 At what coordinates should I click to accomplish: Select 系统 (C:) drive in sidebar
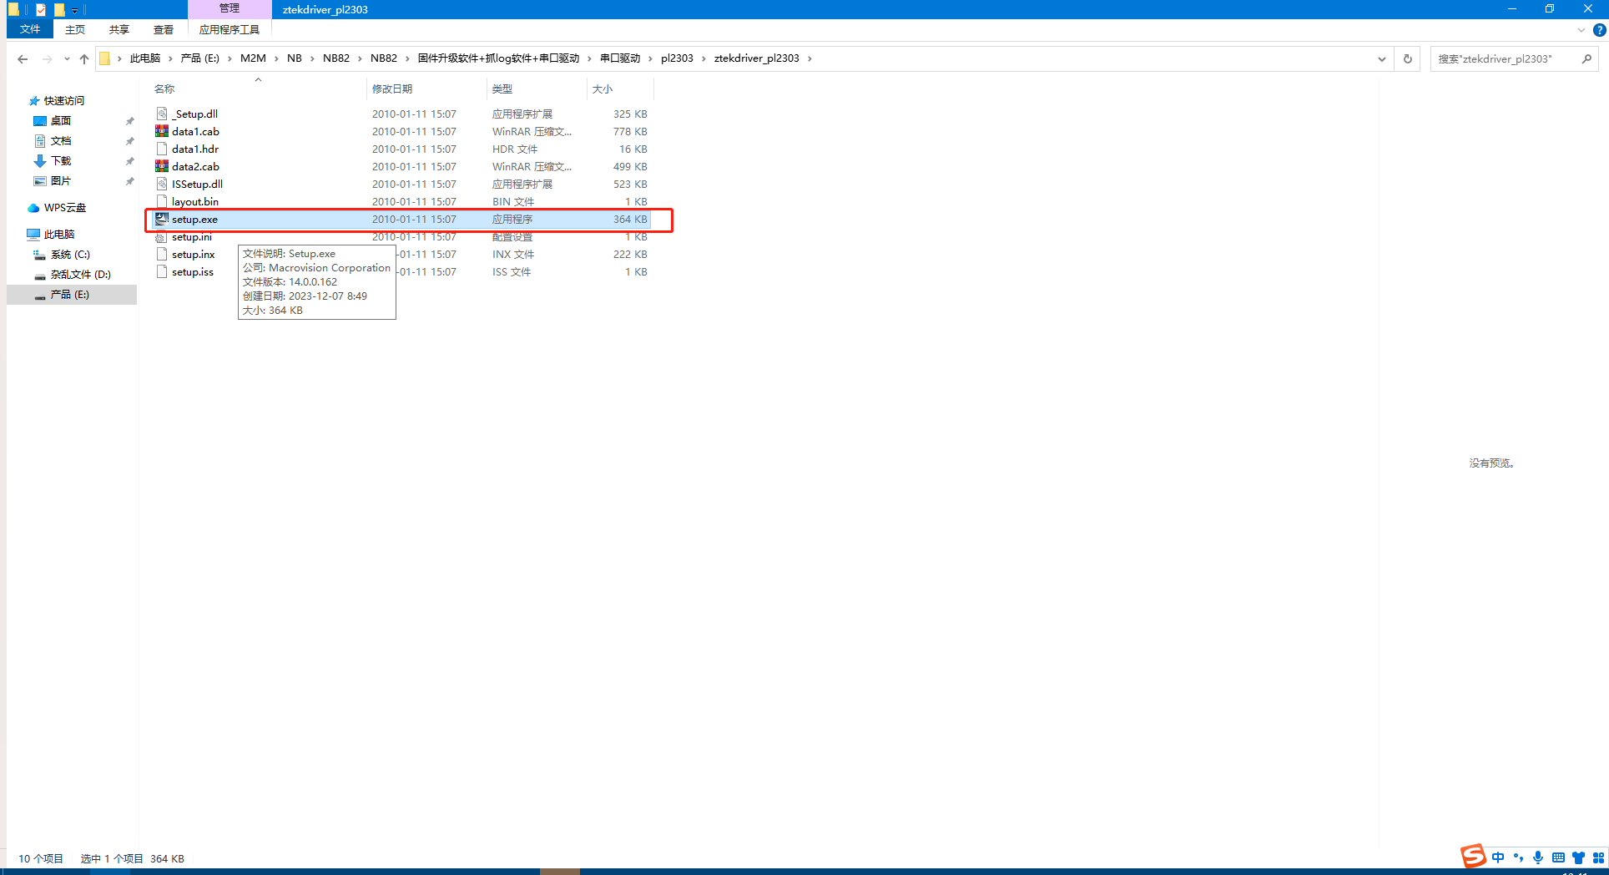[70, 254]
